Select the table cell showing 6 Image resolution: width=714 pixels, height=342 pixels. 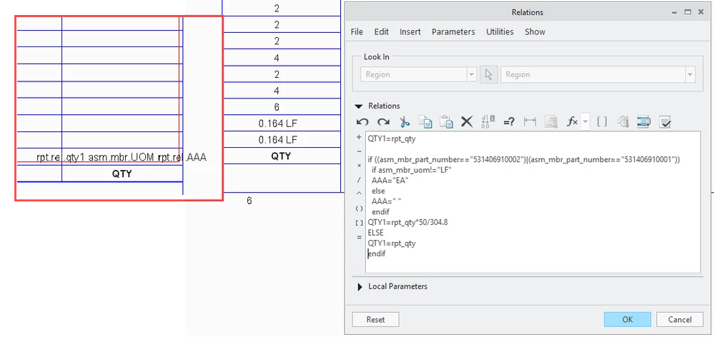(x=281, y=107)
